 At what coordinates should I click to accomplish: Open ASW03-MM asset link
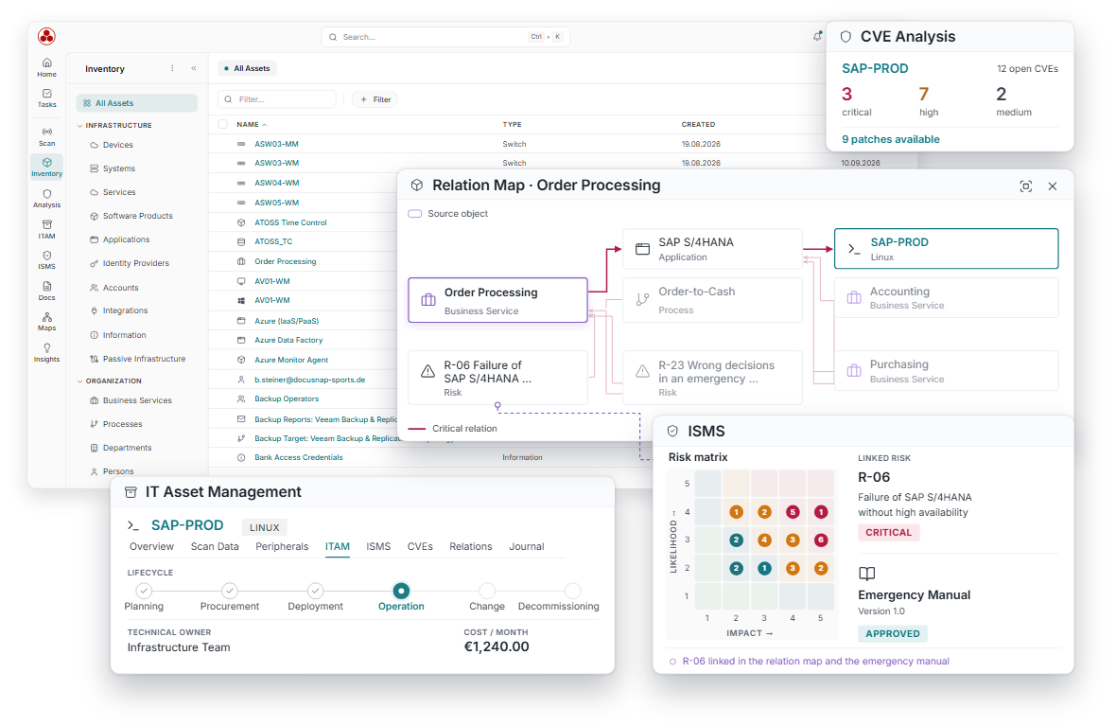pyautogui.click(x=277, y=144)
